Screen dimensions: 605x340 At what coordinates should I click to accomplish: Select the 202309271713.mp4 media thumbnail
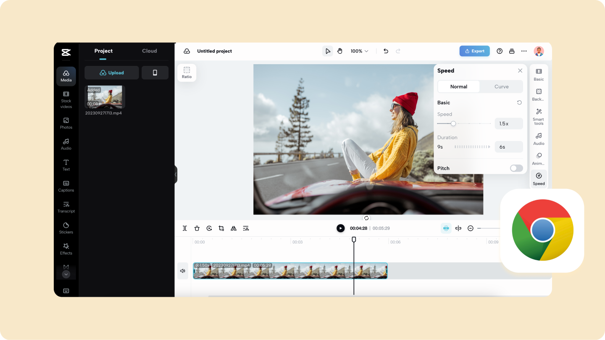[x=105, y=97]
